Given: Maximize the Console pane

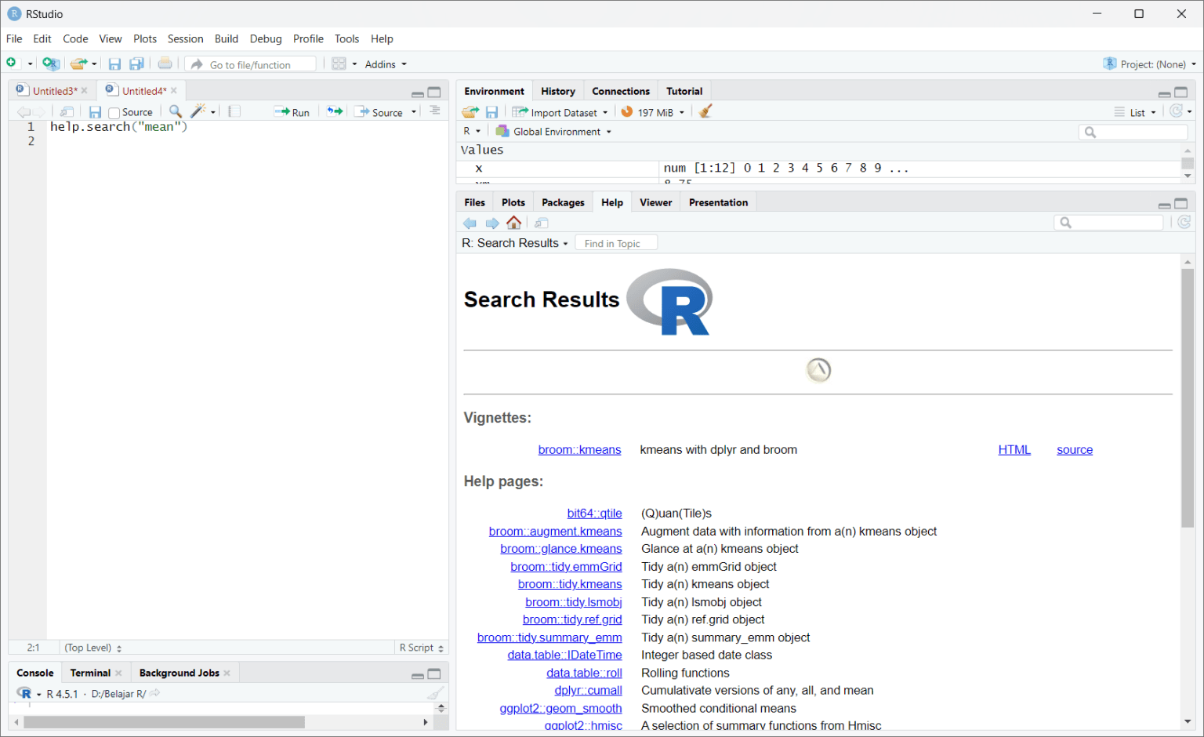Looking at the screenshot, I should point(434,673).
